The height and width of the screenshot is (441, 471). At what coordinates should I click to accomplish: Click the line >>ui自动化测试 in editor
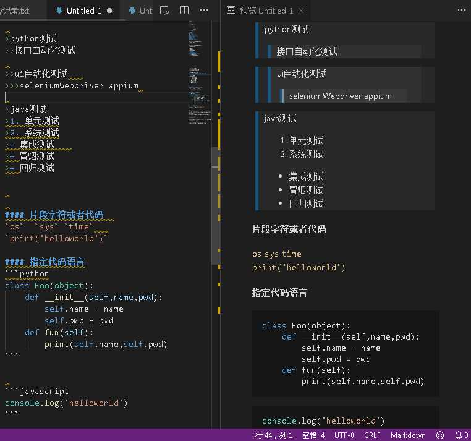36,74
